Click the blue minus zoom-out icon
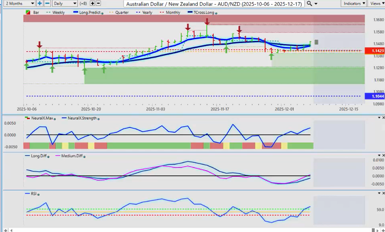Screen dimensions: 385x232 (47, 3)
